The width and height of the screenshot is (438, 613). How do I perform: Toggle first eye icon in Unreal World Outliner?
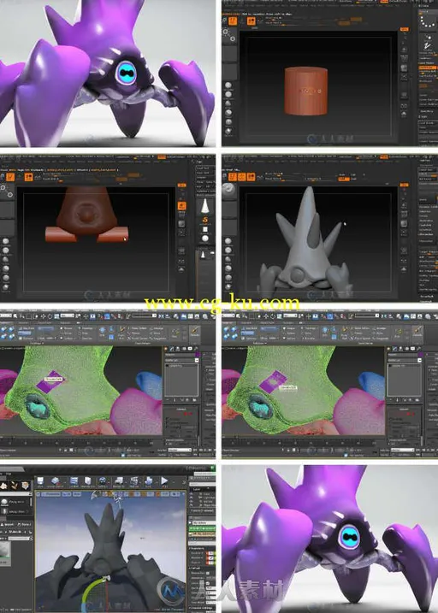click(192, 494)
